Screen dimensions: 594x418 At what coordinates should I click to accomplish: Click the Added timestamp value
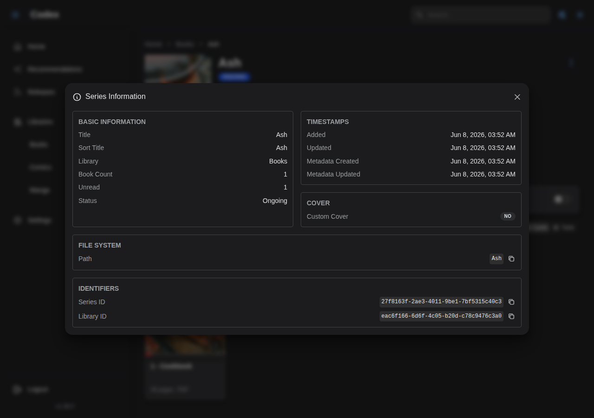483,135
